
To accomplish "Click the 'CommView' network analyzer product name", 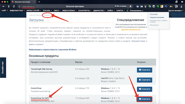I will [x=36, y=88].
